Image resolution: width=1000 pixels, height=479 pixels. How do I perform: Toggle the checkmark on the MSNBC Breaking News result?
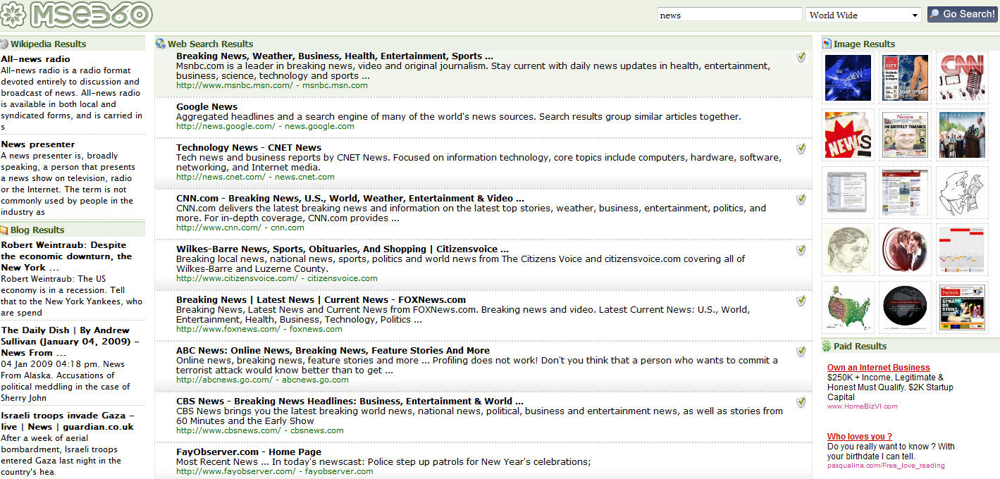tap(801, 57)
